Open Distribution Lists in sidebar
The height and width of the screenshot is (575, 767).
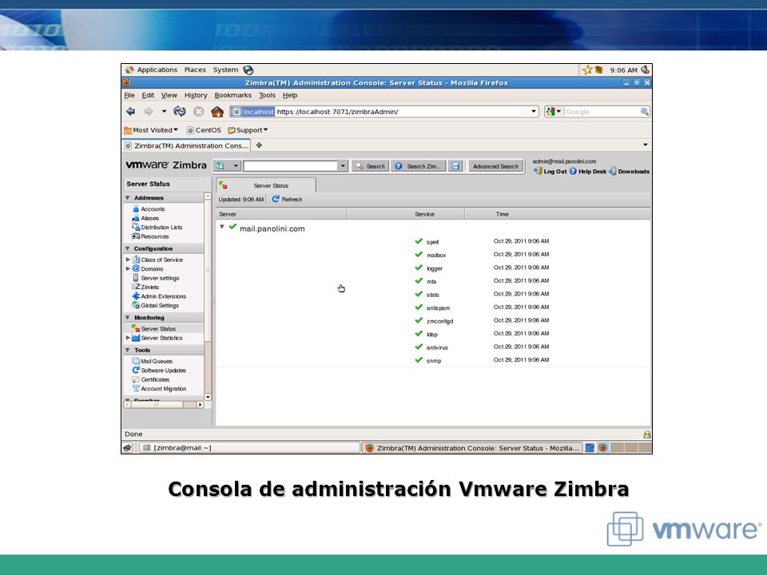(161, 228)
